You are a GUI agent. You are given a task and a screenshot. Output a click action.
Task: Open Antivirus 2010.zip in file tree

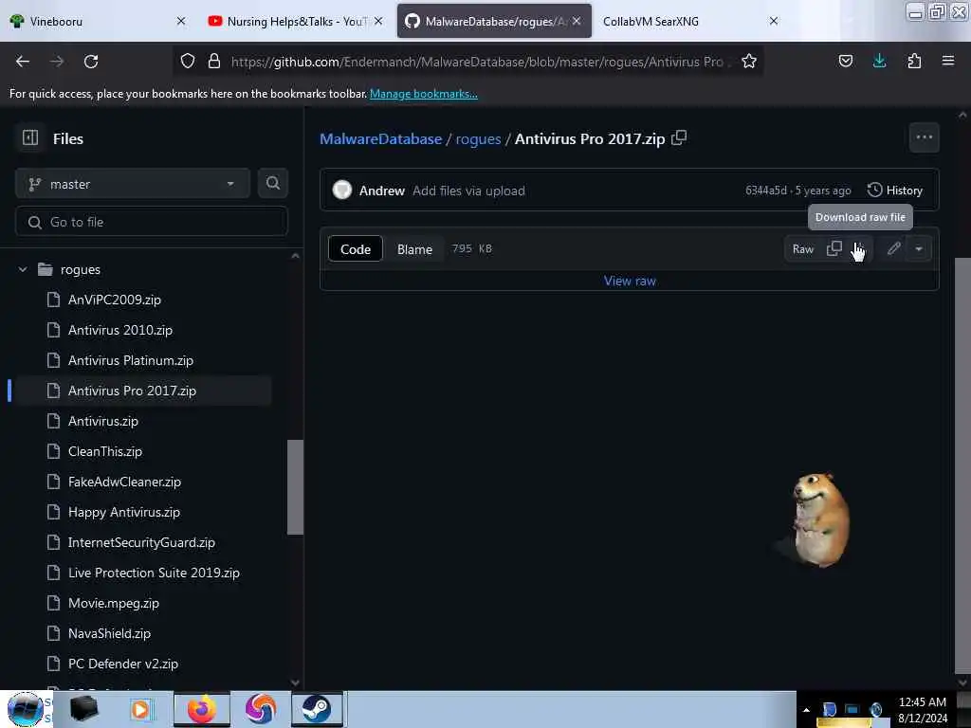(120, 330)
